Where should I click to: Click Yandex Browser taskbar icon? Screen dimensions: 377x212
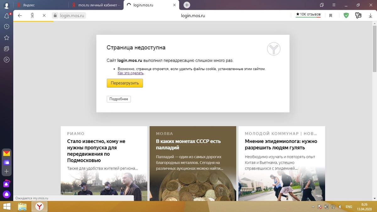(39, 206)
